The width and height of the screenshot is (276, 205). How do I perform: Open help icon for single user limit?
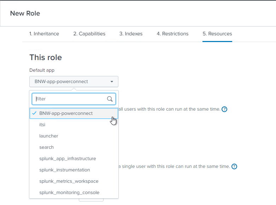pos(234,166)
